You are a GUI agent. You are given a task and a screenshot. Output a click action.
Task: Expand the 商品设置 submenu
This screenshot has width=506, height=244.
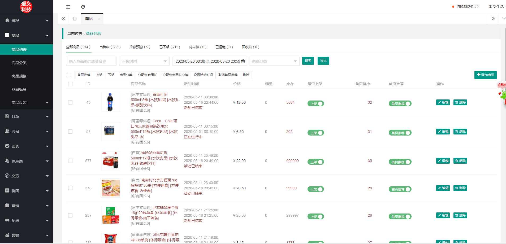(x=26, y=103)
